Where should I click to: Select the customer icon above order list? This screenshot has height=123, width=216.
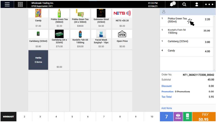click(163, 12)
